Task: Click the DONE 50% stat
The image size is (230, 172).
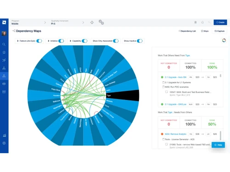Action: (x=212, y=122)
